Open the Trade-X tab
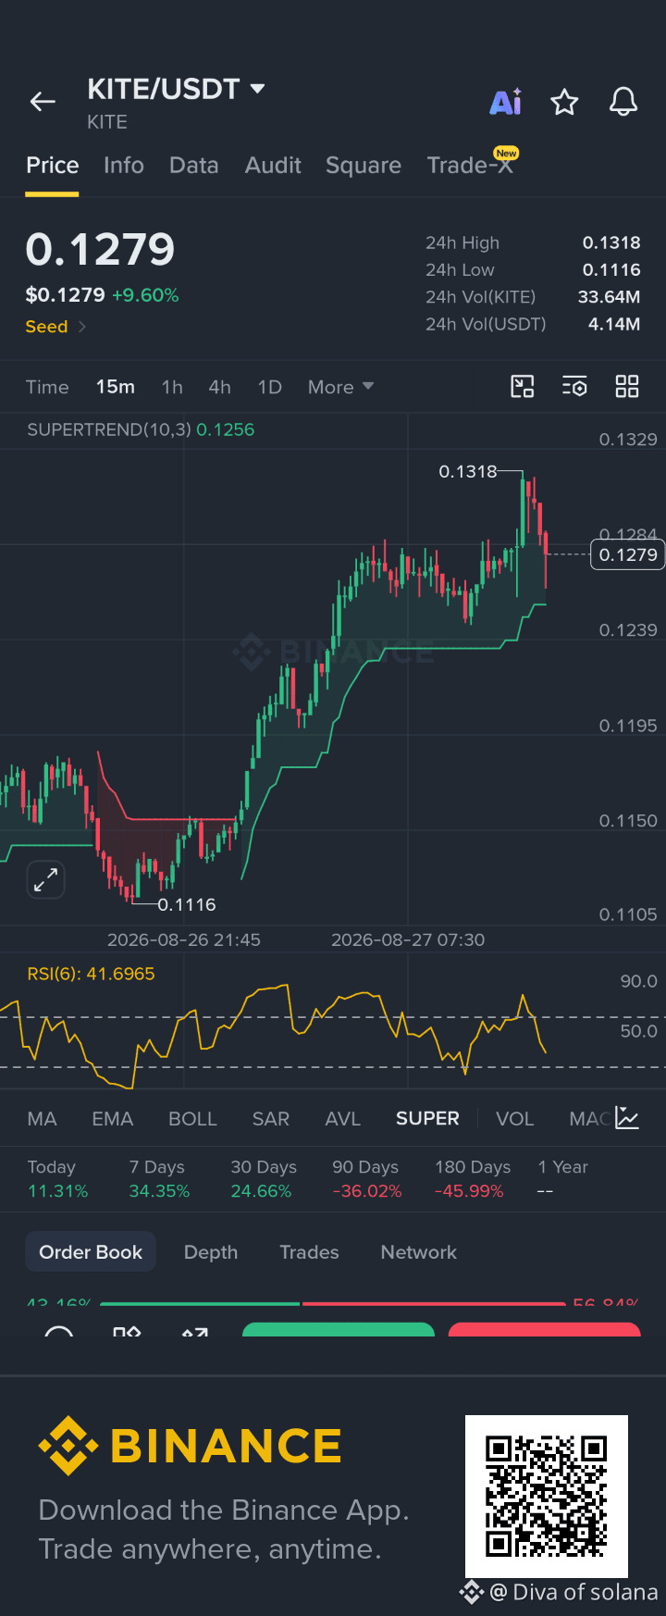Screen dimensions: 666x1616 [x=471, y=166]
